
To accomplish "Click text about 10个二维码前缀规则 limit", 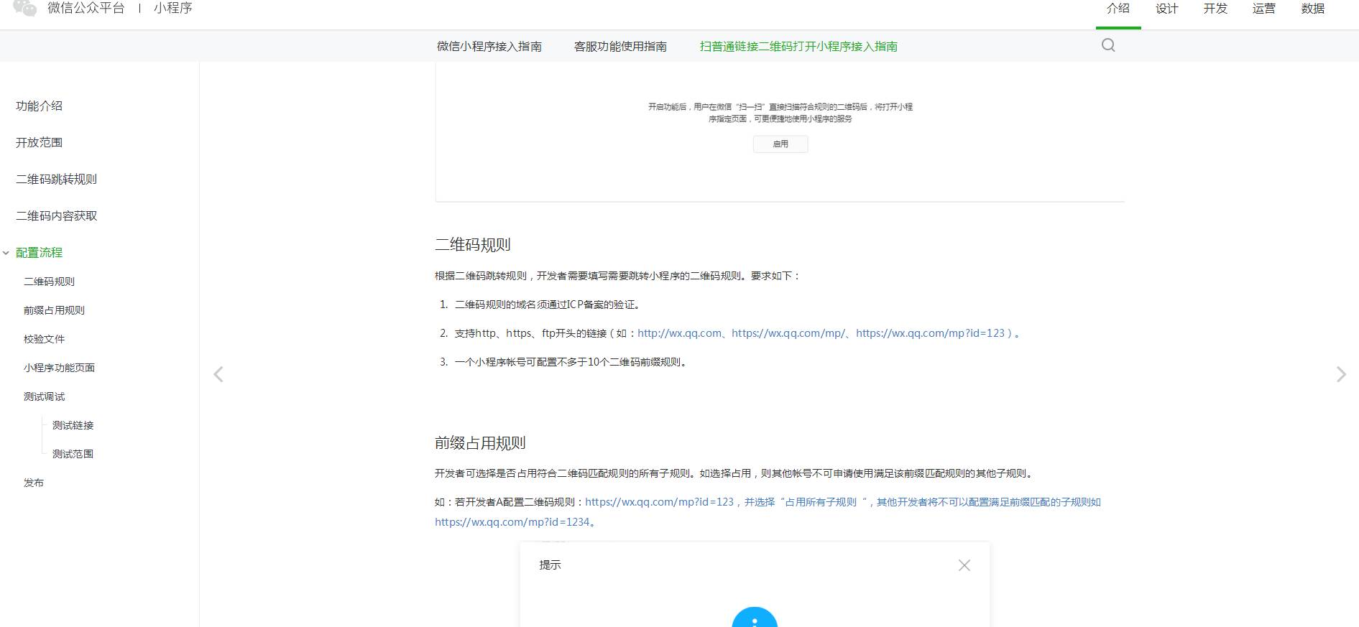I will [x=572, y=362].
